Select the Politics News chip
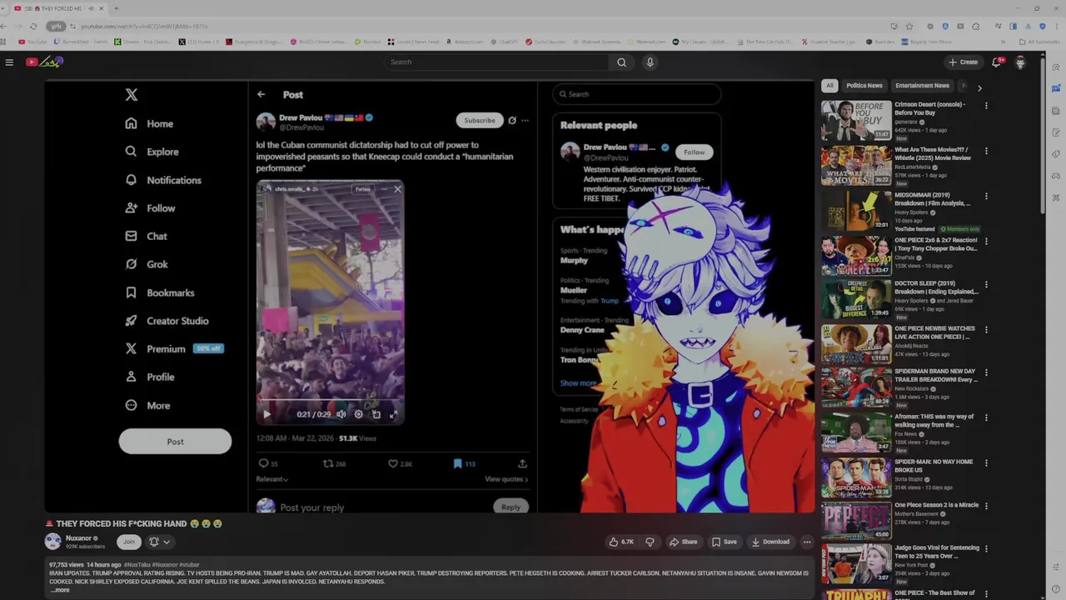Screen dimensions: 1066x600 pos(864,85)
